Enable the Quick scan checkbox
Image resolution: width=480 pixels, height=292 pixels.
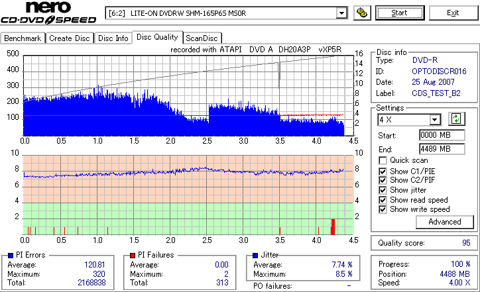(383, 160)
